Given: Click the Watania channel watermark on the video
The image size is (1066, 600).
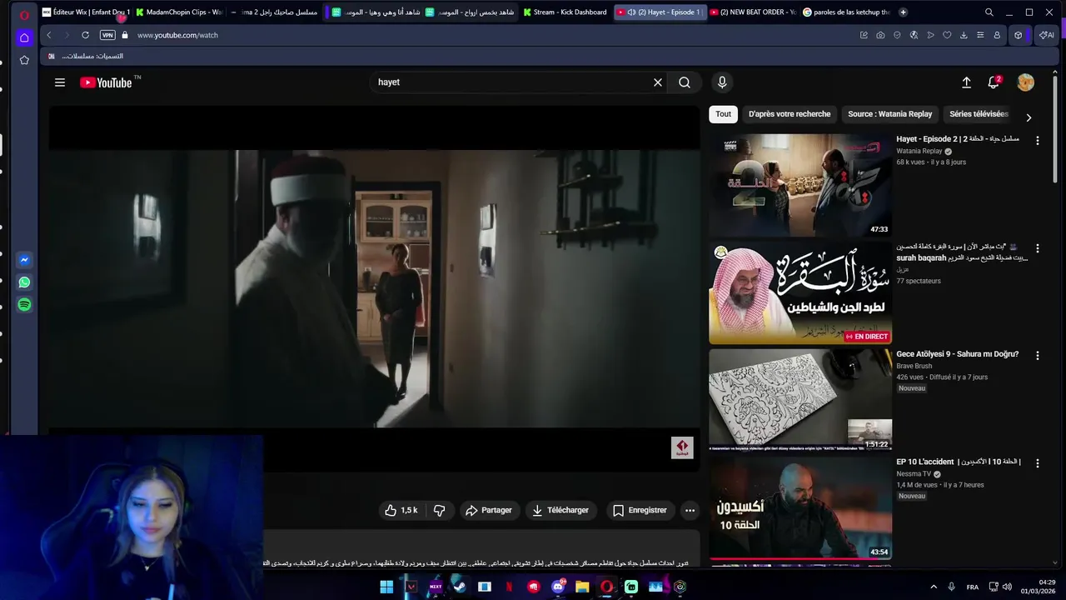Looking at the screenshot, I should 682,447.
